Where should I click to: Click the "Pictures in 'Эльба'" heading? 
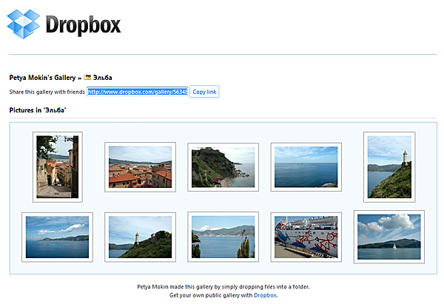(38, 110)
